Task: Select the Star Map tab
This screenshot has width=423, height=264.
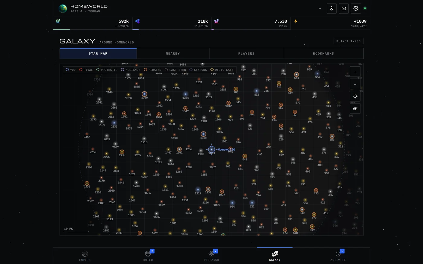Action: pos(98,53)
